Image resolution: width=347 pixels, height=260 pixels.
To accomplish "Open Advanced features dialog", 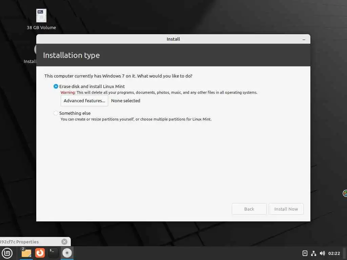I will tap(84, 101).
